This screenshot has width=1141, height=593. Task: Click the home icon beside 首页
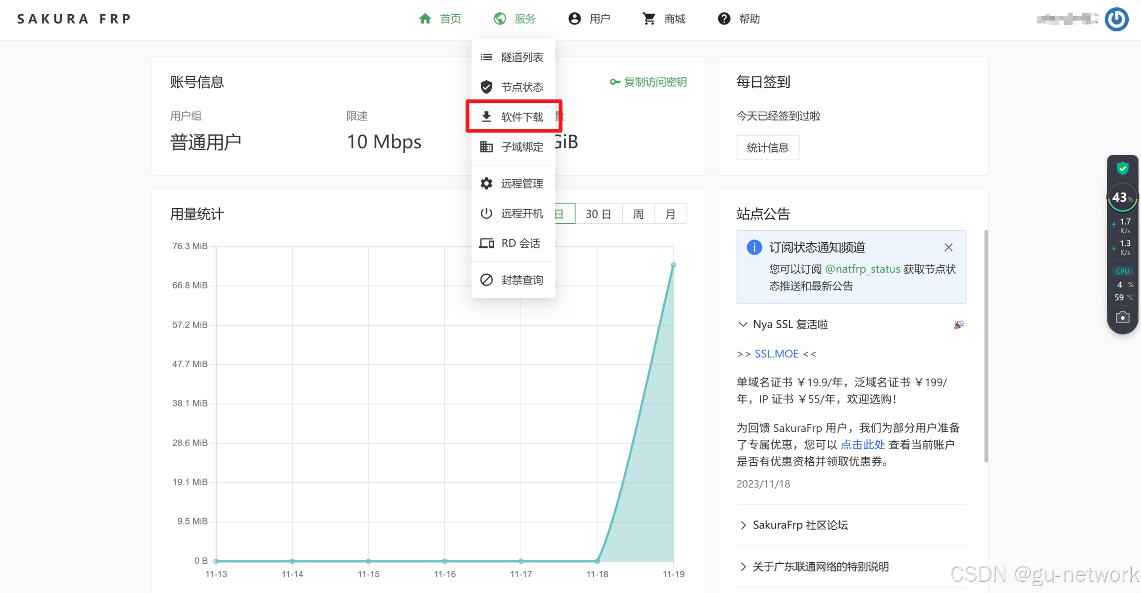pos(425,19)
